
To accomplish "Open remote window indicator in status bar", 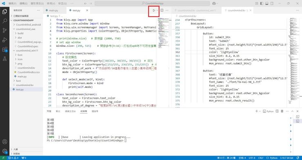I will (x=3, y=158).
